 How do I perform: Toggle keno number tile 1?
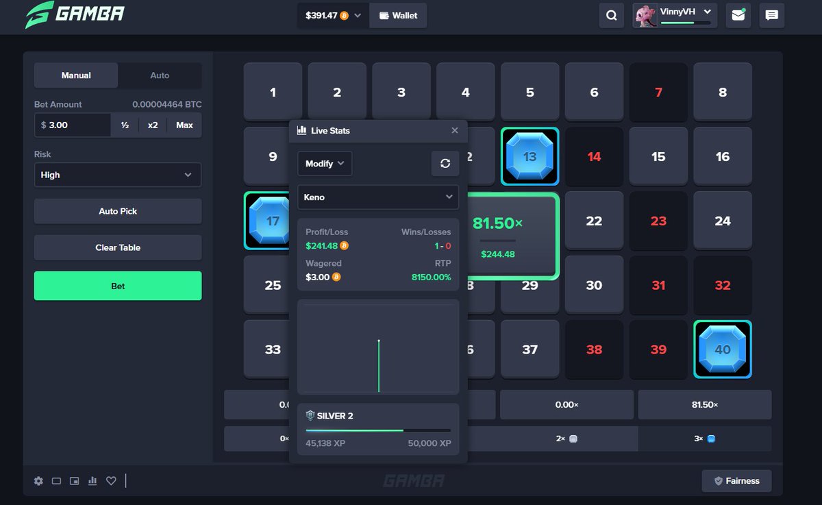coord(273,92)
